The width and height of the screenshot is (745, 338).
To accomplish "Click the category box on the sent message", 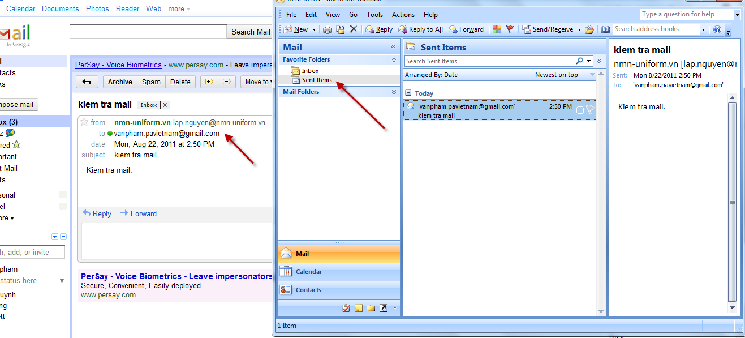I will [580, 110].
